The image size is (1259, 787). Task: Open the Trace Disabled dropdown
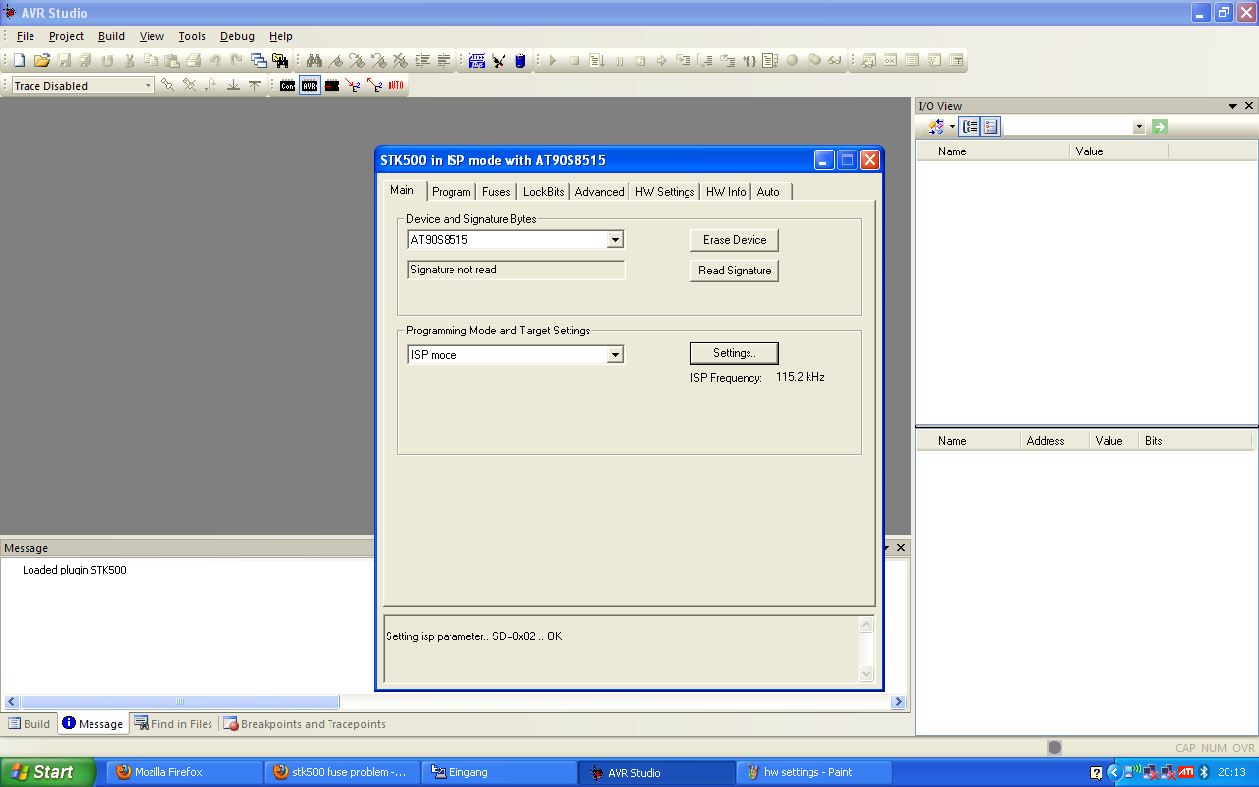[x=149, y=86]
